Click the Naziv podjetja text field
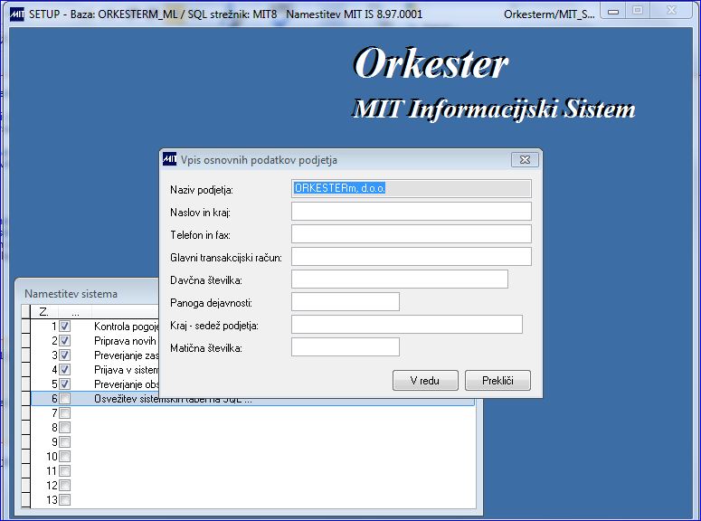The image size is (701, 521). coord(412,188)
